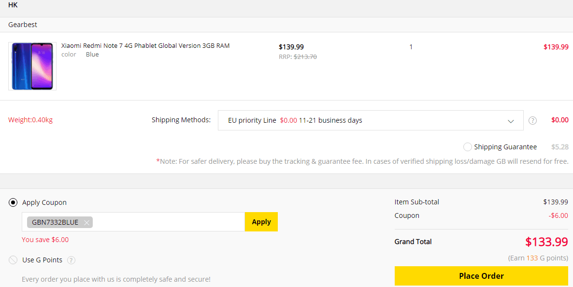Click the yellow Apply coupon button
This screenshot has width=573, height=287.
click(261, 222)
